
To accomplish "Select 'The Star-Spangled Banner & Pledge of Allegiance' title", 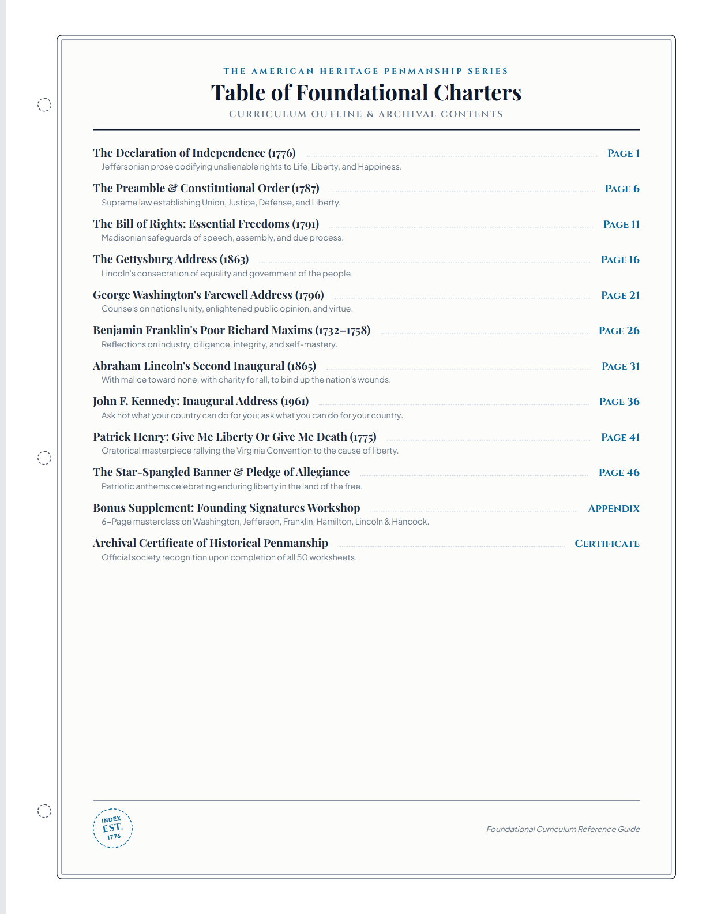I will 221,472.
